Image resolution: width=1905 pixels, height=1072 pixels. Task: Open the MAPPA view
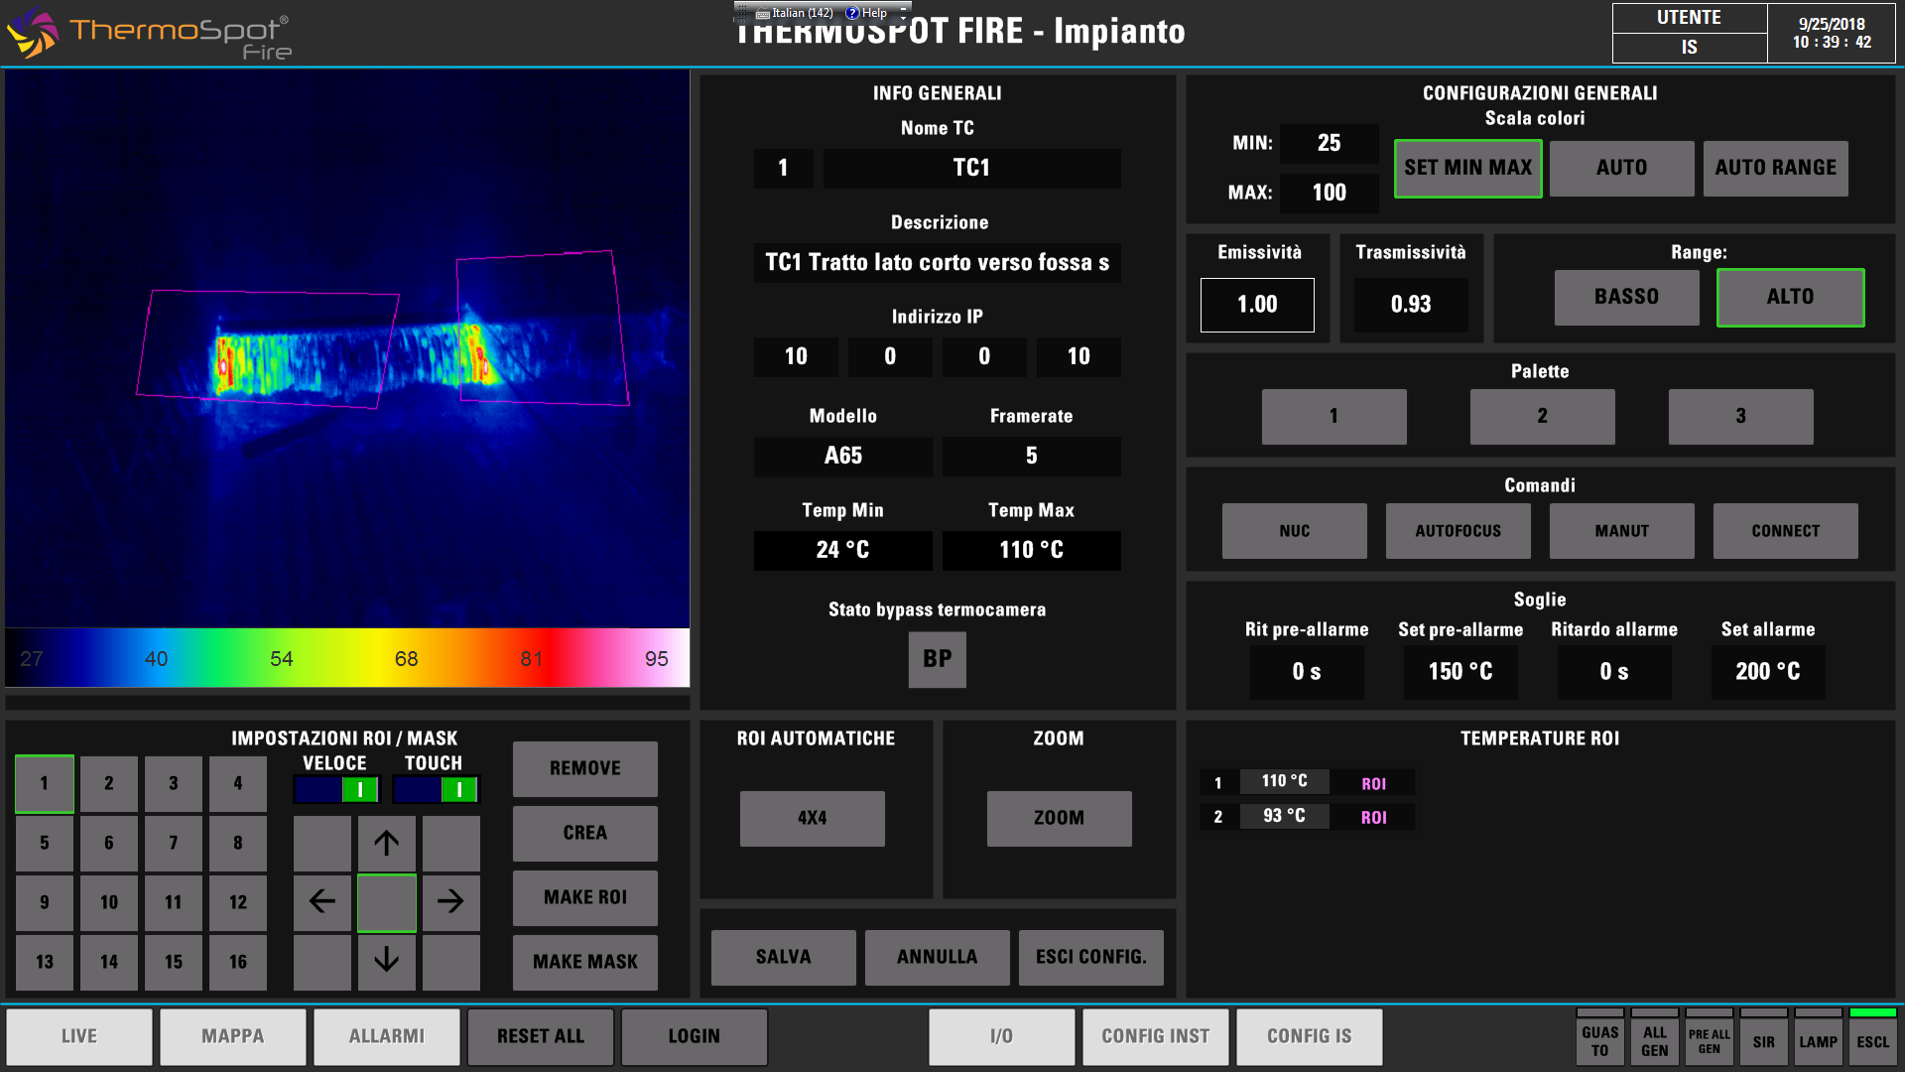click(x=233, y=1037)
